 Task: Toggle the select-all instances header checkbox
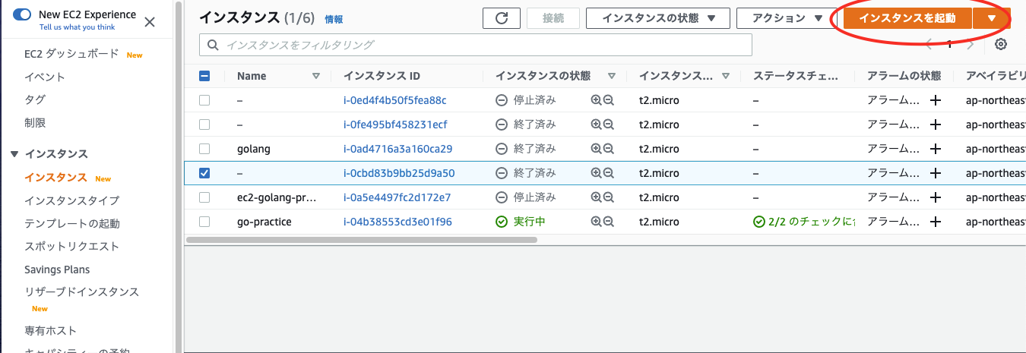(204, 76)
